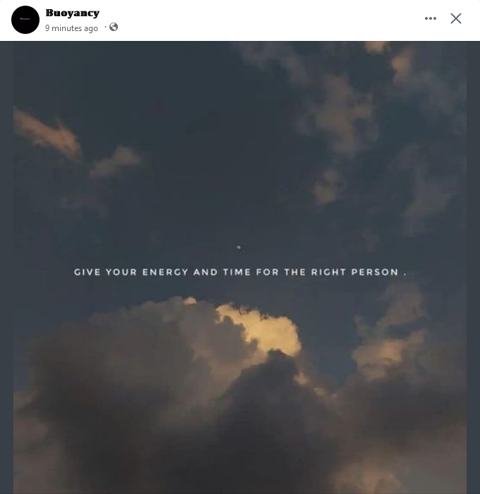Close the post viewer with the X
Viewport: 480px width, 494px height.
(x=456, y=18)
